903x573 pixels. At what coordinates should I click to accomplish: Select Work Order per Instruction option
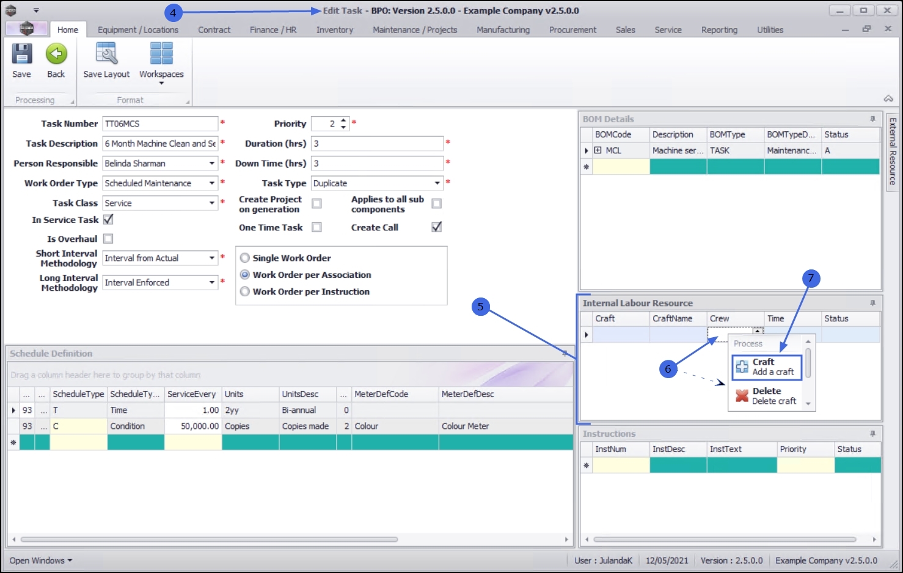tap(245, 292)
